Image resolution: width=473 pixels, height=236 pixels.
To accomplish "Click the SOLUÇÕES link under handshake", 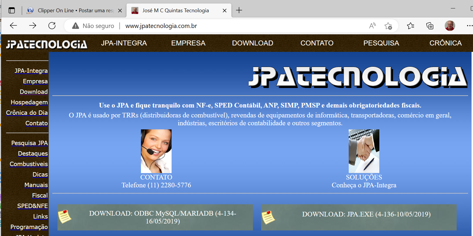I will coord(364,177).
